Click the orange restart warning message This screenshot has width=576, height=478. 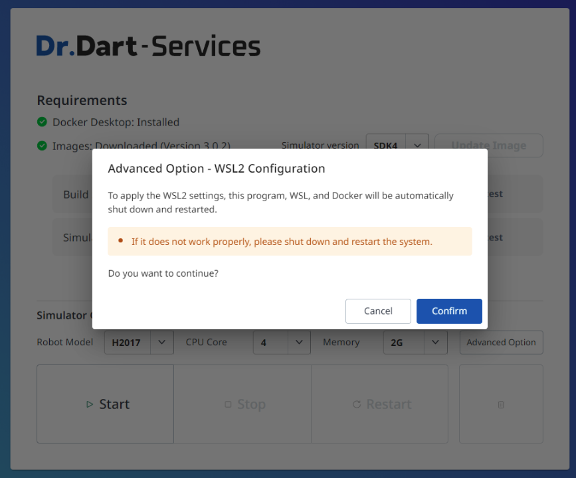(x=282, y=242)
